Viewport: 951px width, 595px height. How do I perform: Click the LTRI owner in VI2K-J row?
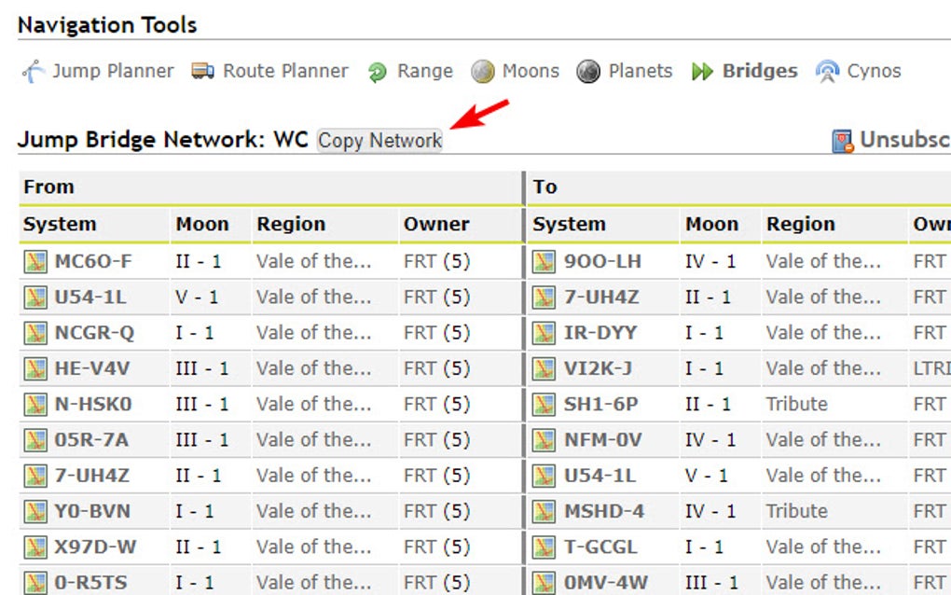point(931,368)
